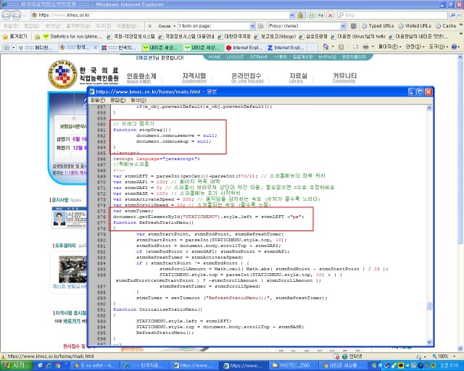Image resolution: width=464 pixels, height=371 pixels.
Task: Click the Cache toolbar item
Action: 446,26
